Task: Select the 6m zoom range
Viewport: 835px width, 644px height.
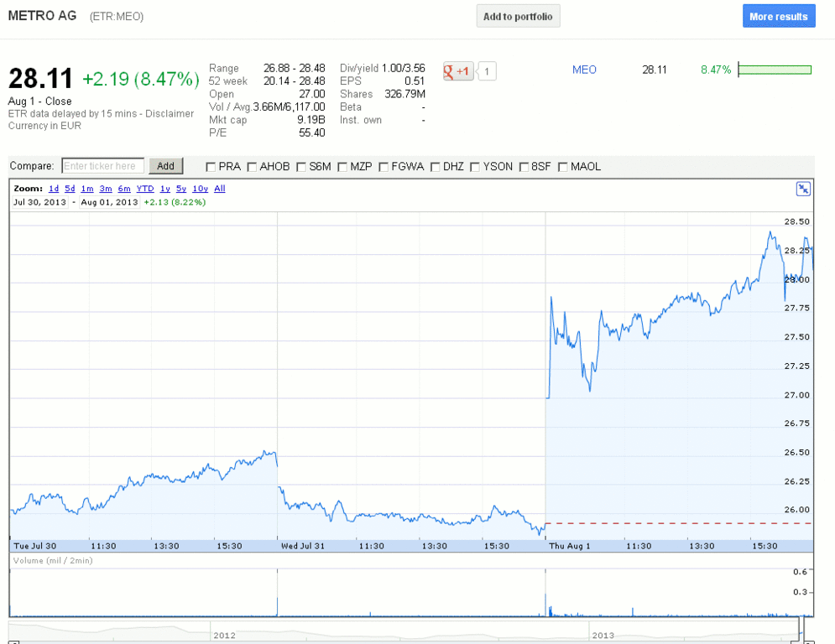Action: coord(124,189)
